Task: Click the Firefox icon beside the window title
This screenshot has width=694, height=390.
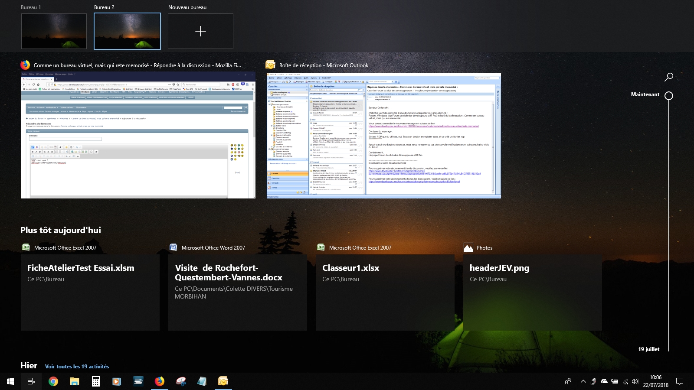Action: [25, 65]
